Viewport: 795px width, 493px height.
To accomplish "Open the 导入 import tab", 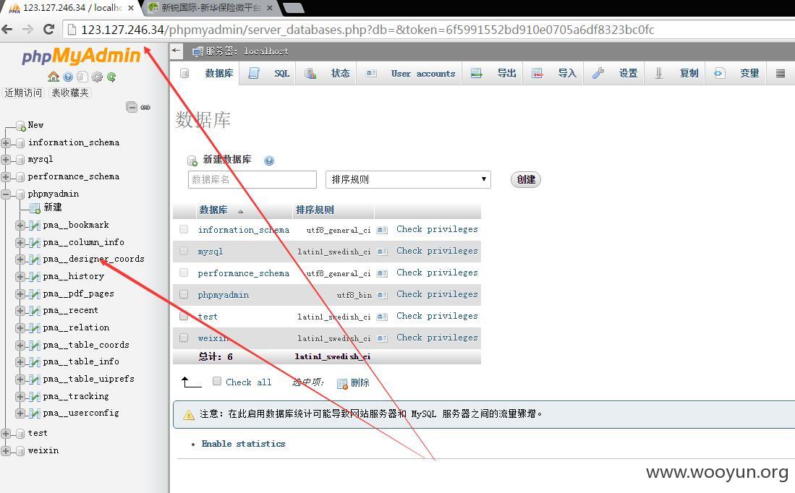I will (554, 74).
